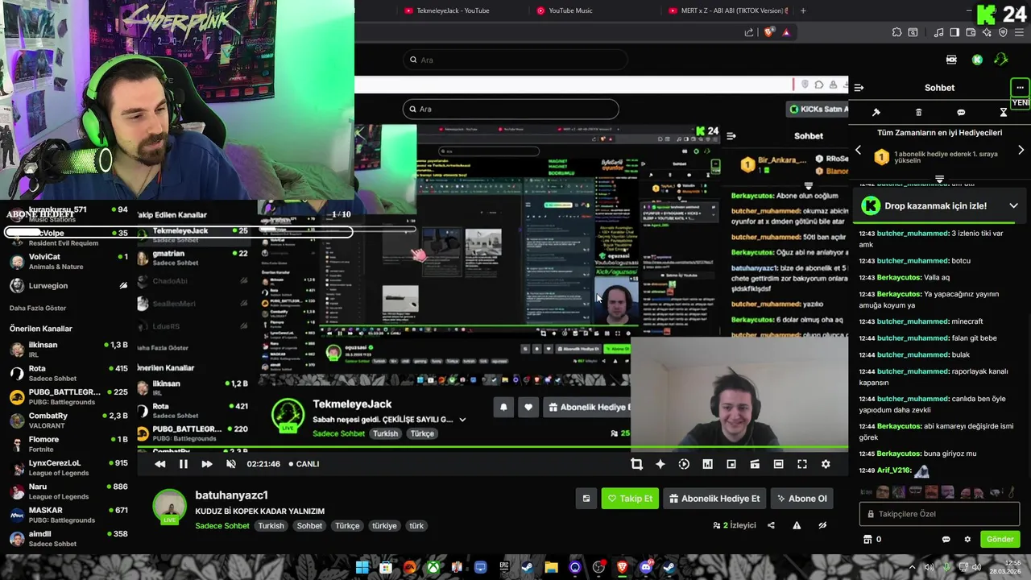The width and height of the screenshot is (1031, 580).
Task: Toggle theater mode in the player
Action: (x=778, y=464)
